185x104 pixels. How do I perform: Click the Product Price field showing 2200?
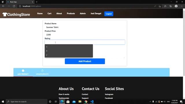point(85,35)
